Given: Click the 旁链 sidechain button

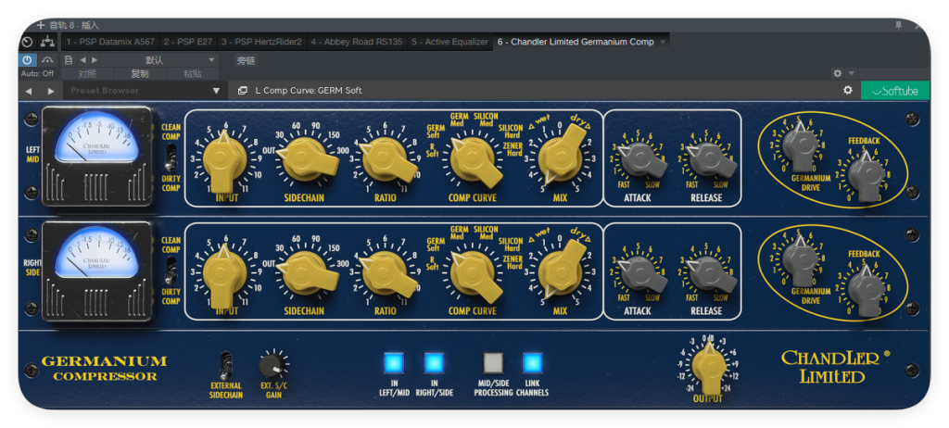Looking at the screenshot, I should pyautogui.click(x=246, y=60).
